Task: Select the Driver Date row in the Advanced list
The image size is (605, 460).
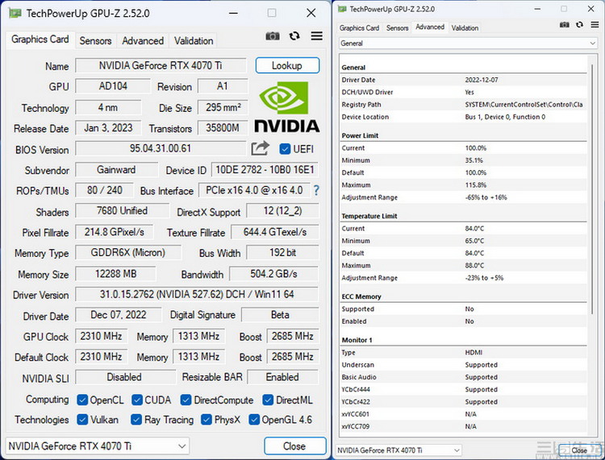Action: [464, 80]
